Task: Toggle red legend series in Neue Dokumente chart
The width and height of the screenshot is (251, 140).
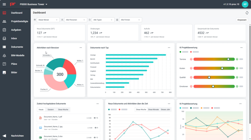Action: 120,109
